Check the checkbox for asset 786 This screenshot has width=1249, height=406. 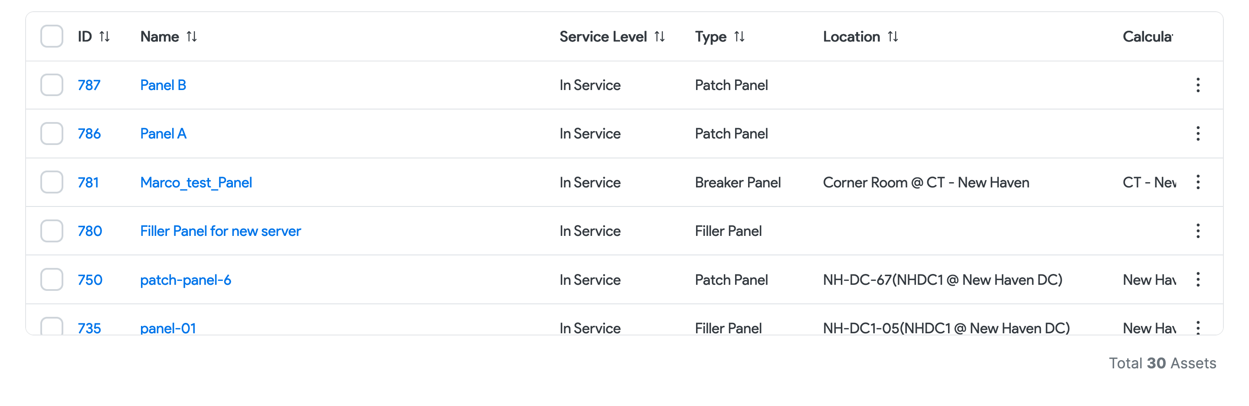click(52, 134)
